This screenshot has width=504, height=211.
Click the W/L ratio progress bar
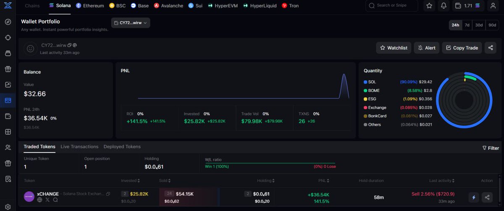coord(270,163)
